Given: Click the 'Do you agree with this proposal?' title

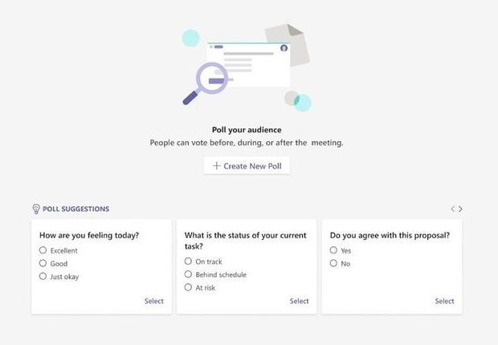Looking at the screenshot, I should tap(390, 235).
